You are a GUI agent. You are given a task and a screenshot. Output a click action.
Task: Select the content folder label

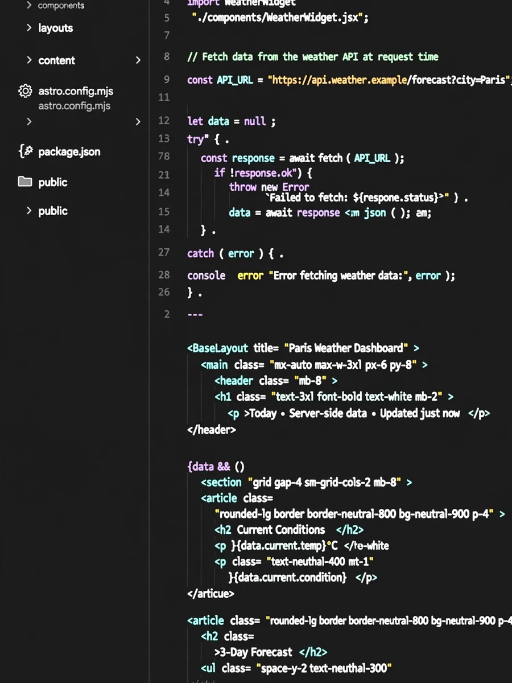[x=57, y=60]
